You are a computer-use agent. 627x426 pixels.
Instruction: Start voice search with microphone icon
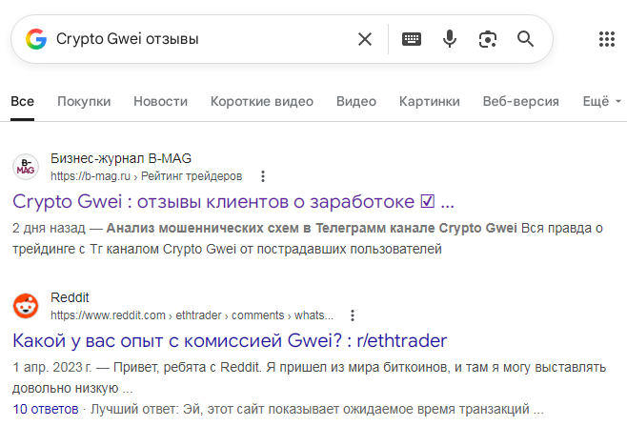pos(450,39)
